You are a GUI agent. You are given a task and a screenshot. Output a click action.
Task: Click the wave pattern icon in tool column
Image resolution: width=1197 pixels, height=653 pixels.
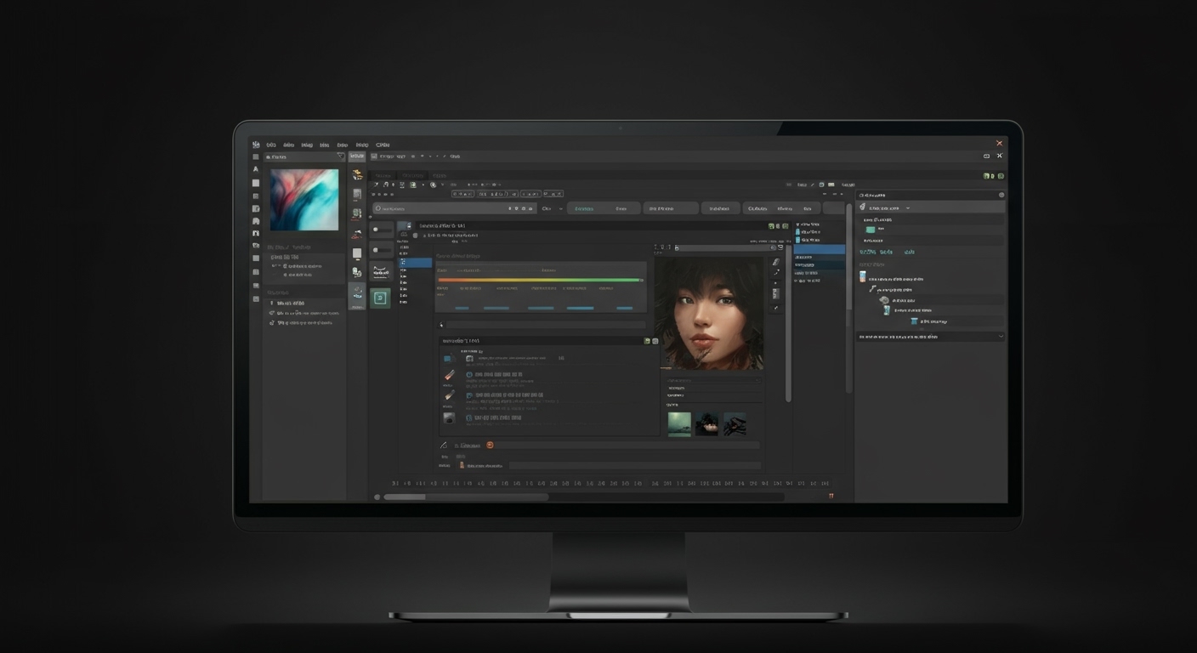point(380,272)
